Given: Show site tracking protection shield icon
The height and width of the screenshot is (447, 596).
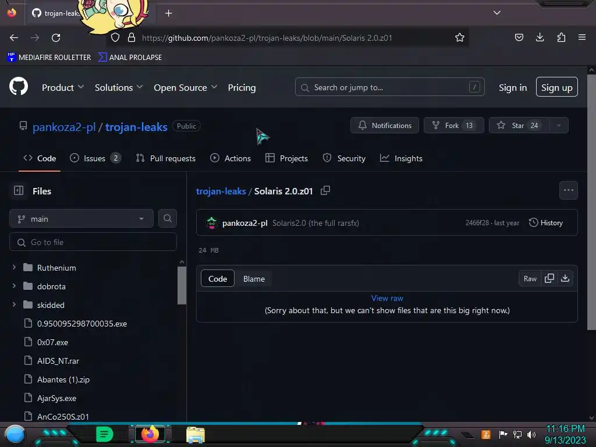Looking at the screenshot, I should 115,38.
